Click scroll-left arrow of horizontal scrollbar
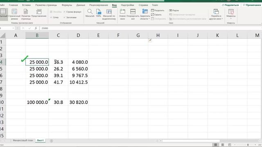This screenshot has height=147, width=262. point(160,141)
